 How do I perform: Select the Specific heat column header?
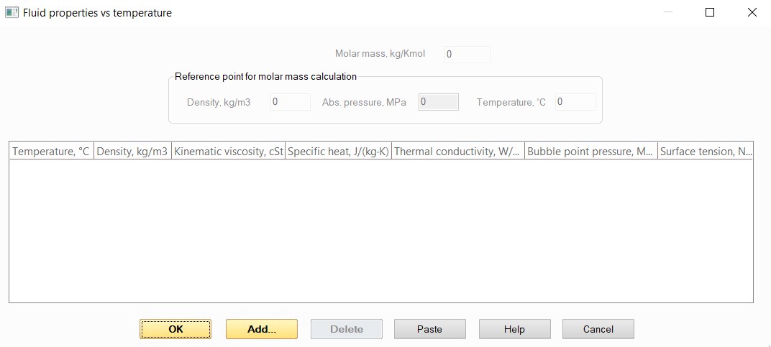point(338,152)
